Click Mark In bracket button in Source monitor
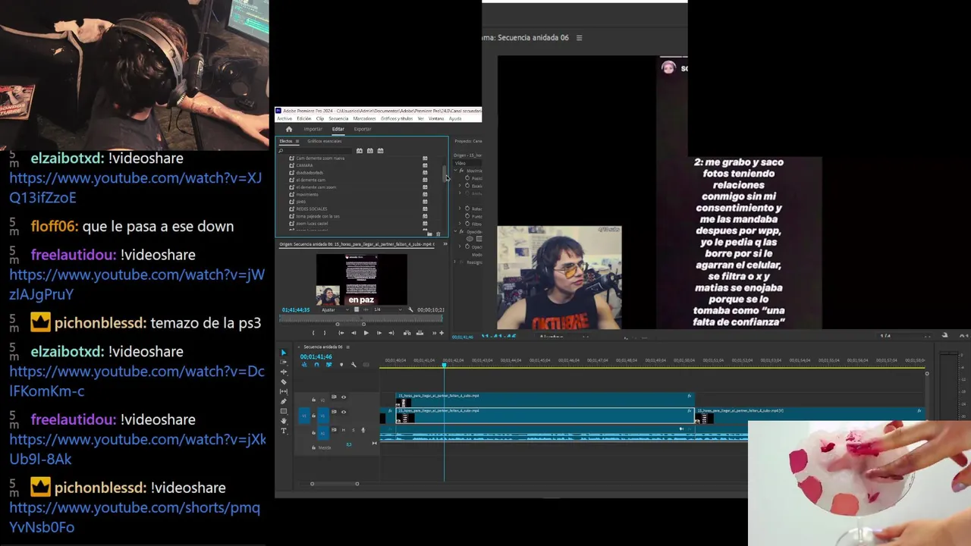 coord(313,333)
